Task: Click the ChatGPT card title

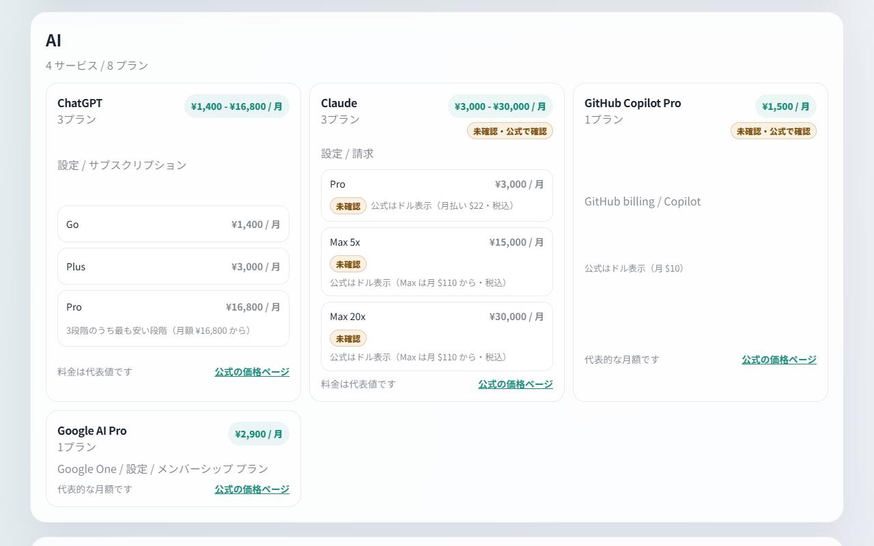Action: 80,103
